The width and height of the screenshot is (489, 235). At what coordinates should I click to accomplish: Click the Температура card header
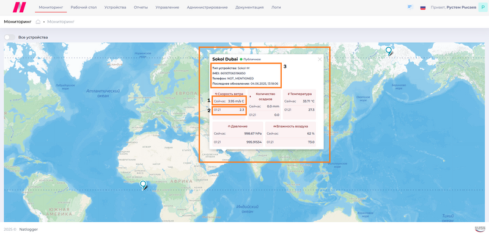pos(300,93)
